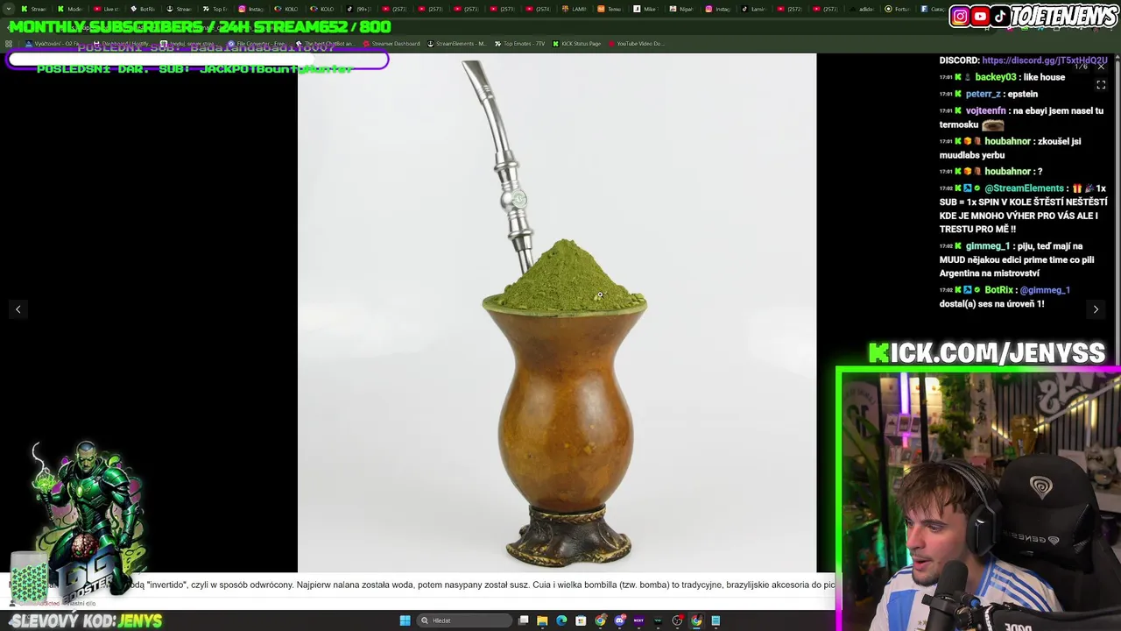Launch Microsoft Edge from the taskbar
The image size is (1121, 631).
561,620
